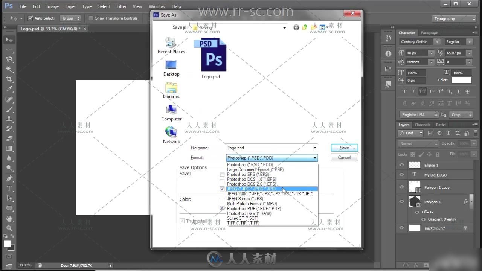
Task: Select the Eraser tool
Action: coord(9,139)
